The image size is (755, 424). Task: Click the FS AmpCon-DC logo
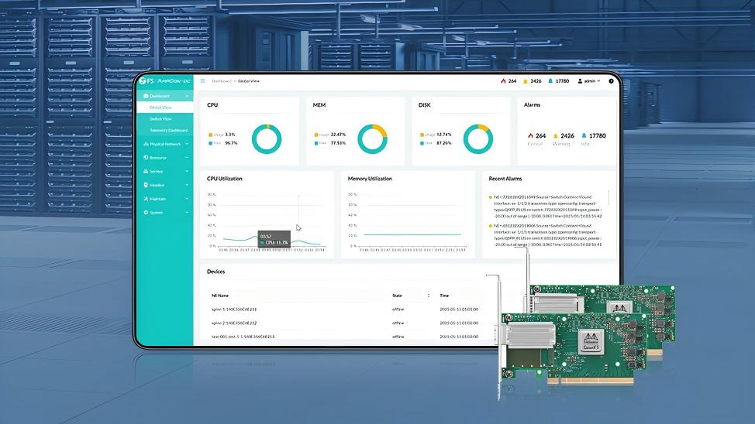pyautogui.click(x=163, y=80)
